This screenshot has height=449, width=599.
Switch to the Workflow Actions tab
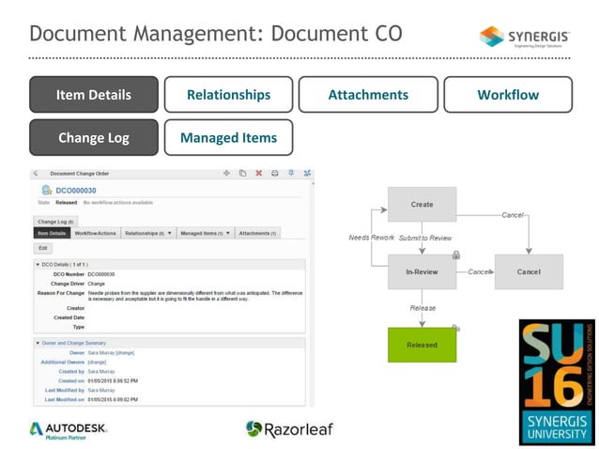point(96,233)
